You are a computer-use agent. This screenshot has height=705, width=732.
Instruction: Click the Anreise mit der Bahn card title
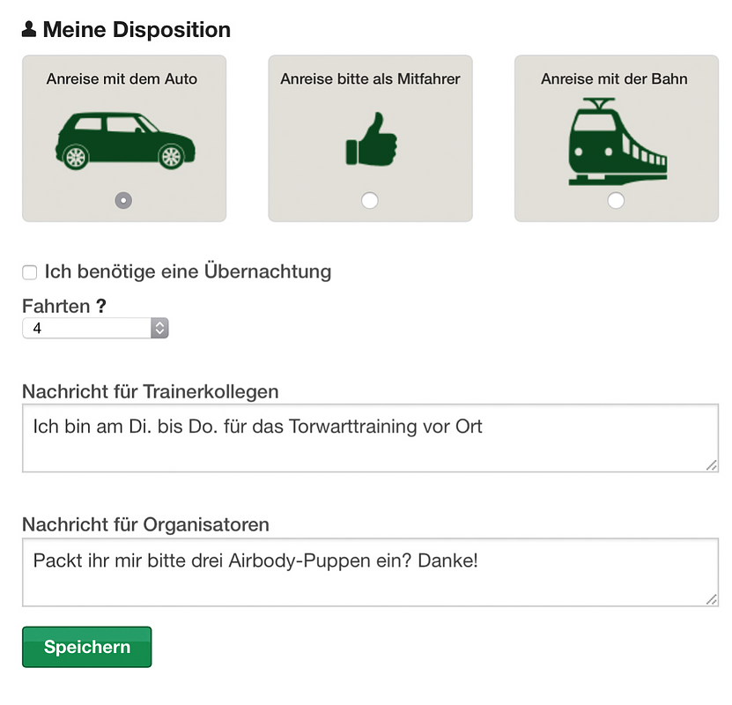click(x=614, y=79)
